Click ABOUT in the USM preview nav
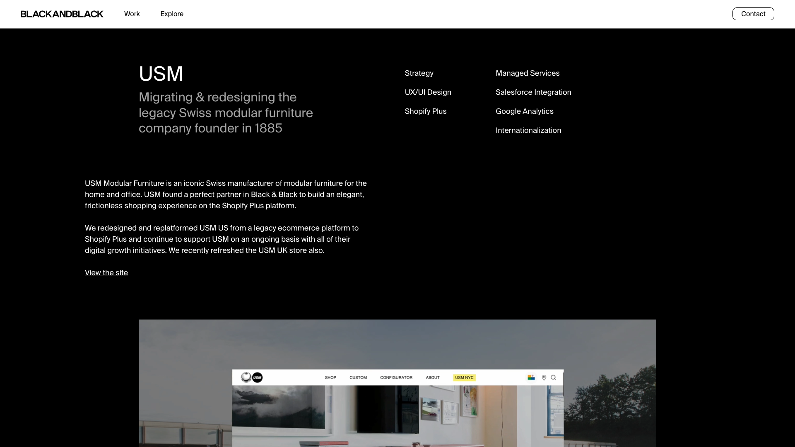This screenshot has width=795, height=447. (433, 377)
